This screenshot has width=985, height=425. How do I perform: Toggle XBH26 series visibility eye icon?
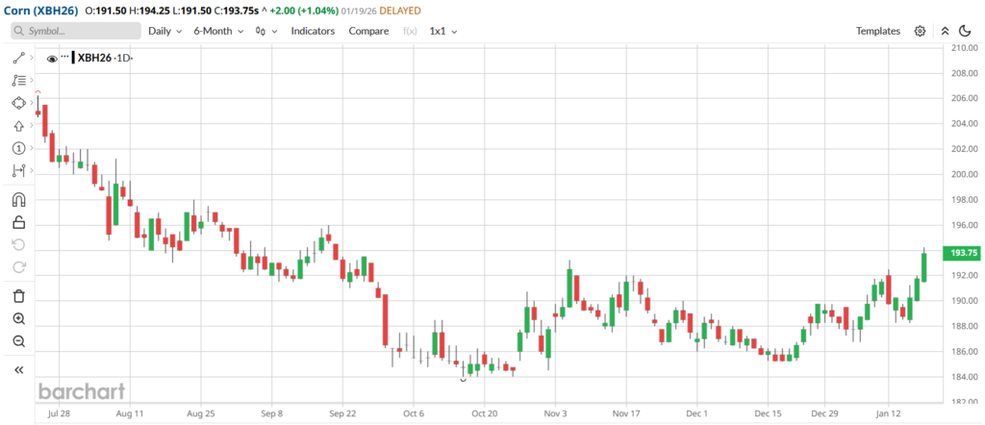point(53,59)
